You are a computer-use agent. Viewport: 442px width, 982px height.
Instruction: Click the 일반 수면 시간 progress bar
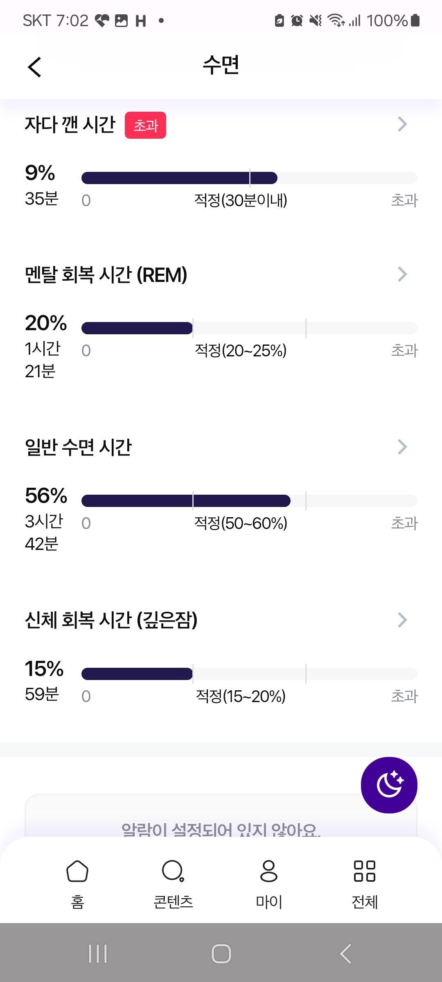(249, 501)
